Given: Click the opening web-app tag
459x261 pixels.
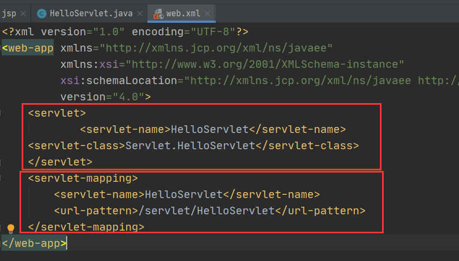Looking at the screenshot, I should tap(28, 48).
